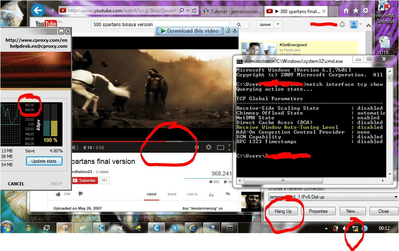399x251 pixels.
Task: Open the Windows Start orb
Action: [x=7, y=227]
